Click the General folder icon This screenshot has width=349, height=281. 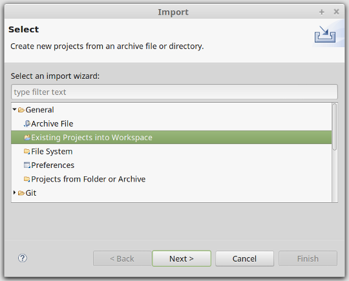pos(21,110)
